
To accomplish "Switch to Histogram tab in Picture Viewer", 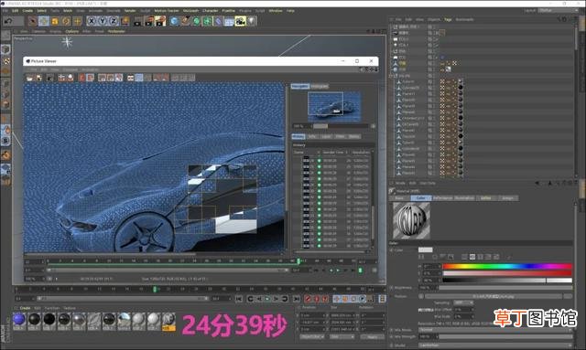I will pyautogui.click(x=320, y=86).
